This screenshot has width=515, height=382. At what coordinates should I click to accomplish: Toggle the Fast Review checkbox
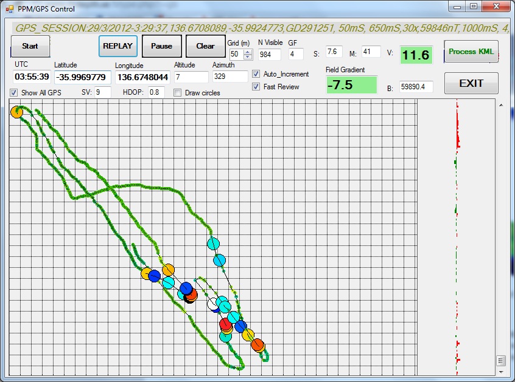[256, 87]
